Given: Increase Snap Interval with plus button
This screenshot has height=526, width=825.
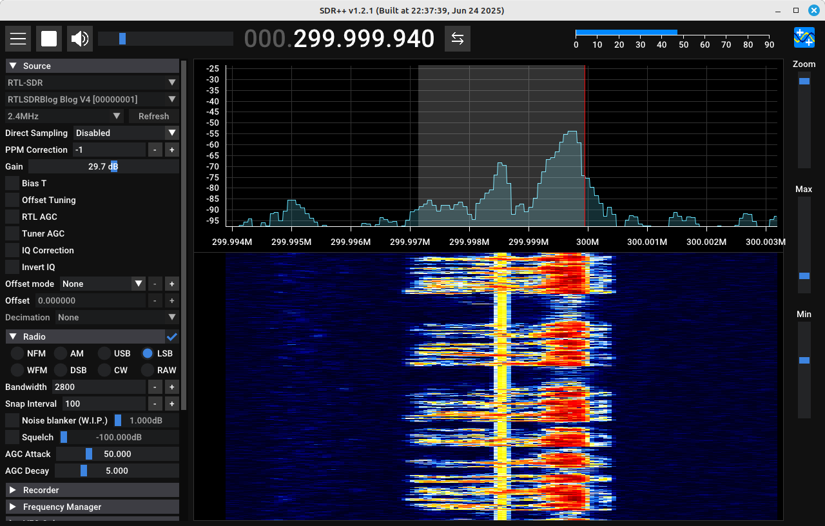Looking at the screenshot, I should 172,404.
